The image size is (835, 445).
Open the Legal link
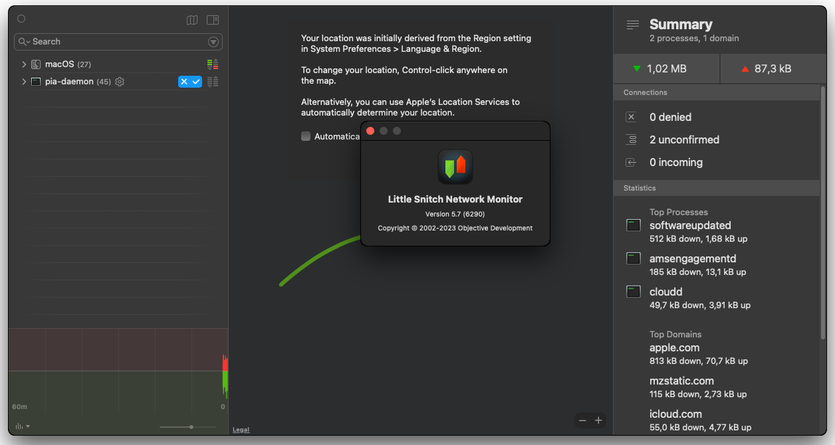tap(241, 430)
